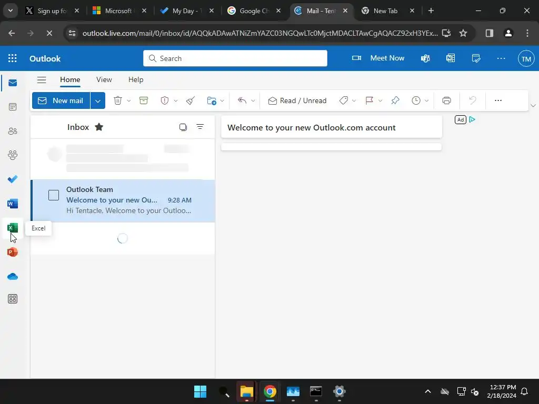Viewport: 539px width, 404px height.
Task: Delete the selected message with trash icon
Action: click(x=118, y=100)
